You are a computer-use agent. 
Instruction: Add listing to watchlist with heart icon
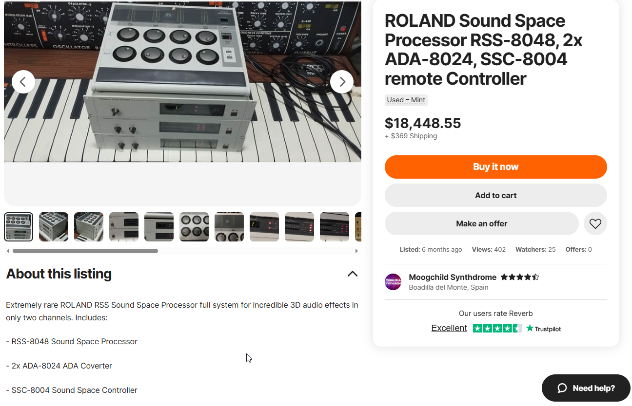tap(595, 224)
